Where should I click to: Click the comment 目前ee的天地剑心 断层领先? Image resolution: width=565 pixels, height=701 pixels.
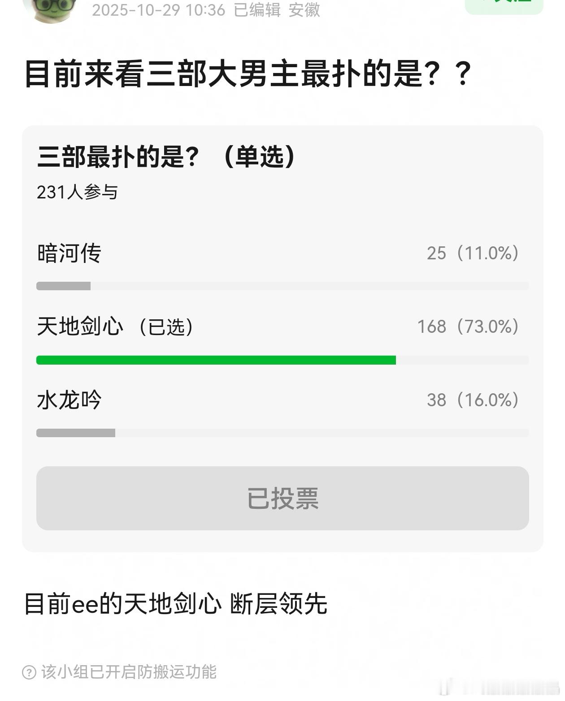pyautogui.click(x=177, y=604)
